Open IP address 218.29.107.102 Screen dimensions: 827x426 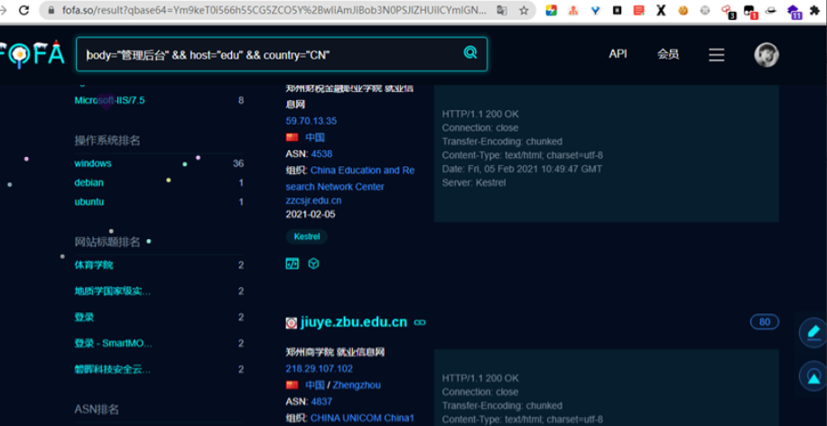(x=319, y=368)
